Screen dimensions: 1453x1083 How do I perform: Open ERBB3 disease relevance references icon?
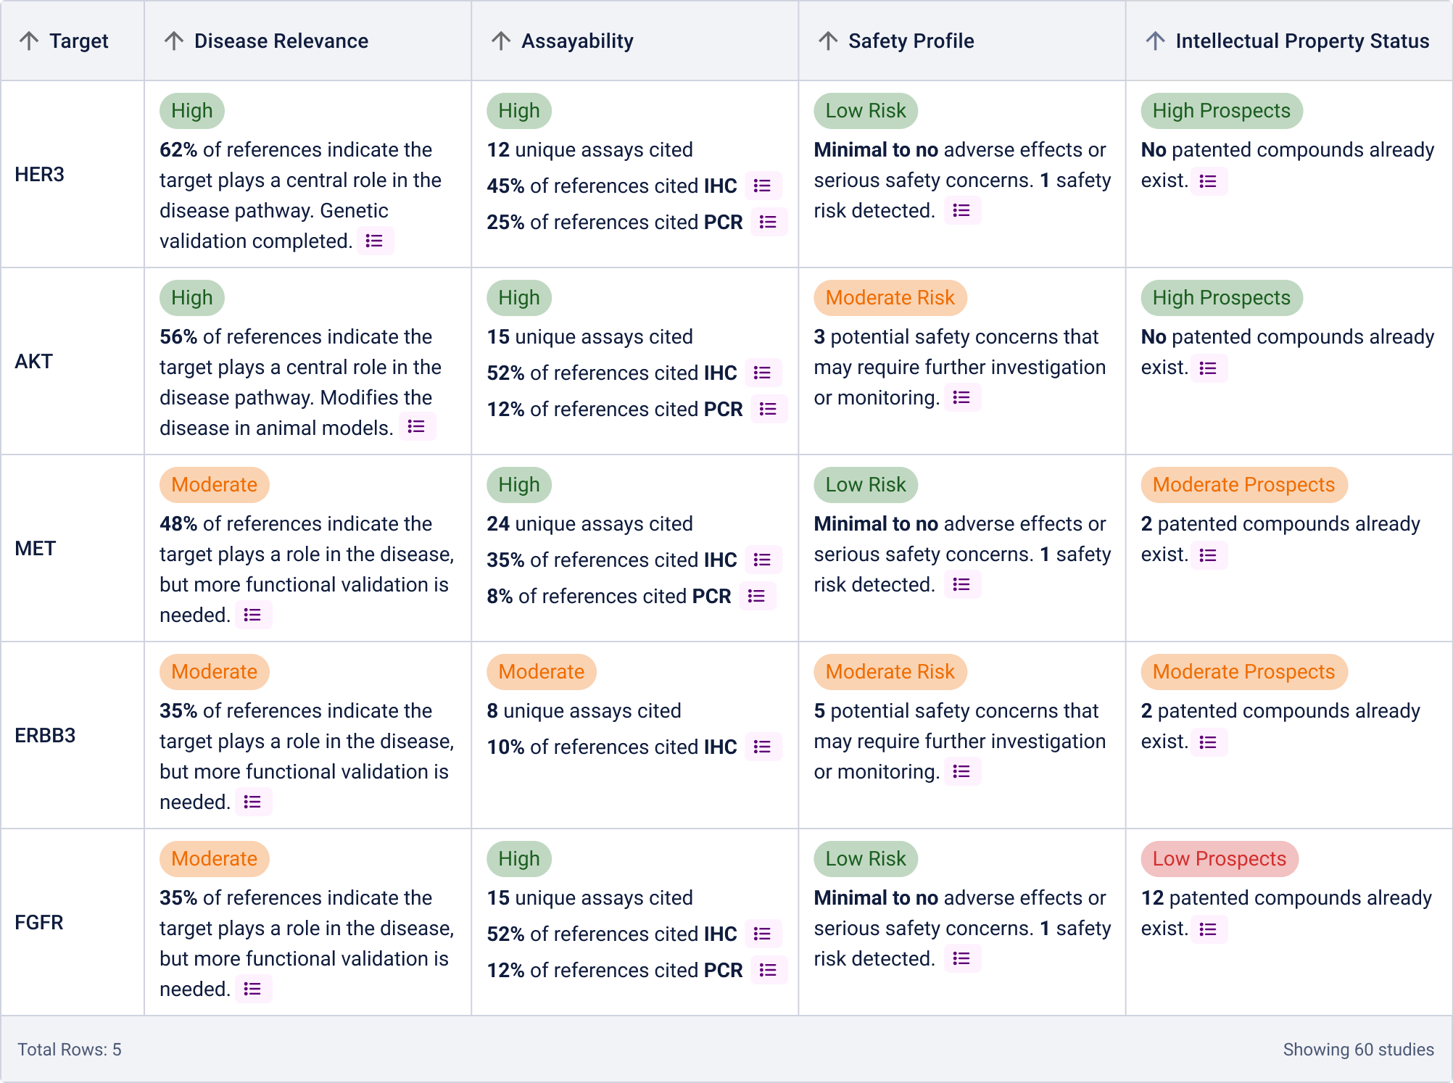pyautogui.click(x=253, y=802)
